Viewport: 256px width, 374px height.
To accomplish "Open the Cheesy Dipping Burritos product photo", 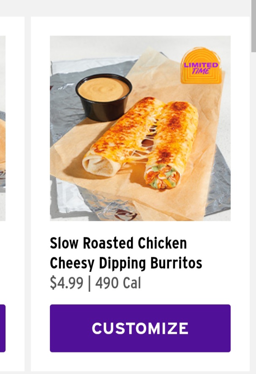I will click(x=140, y=128).
